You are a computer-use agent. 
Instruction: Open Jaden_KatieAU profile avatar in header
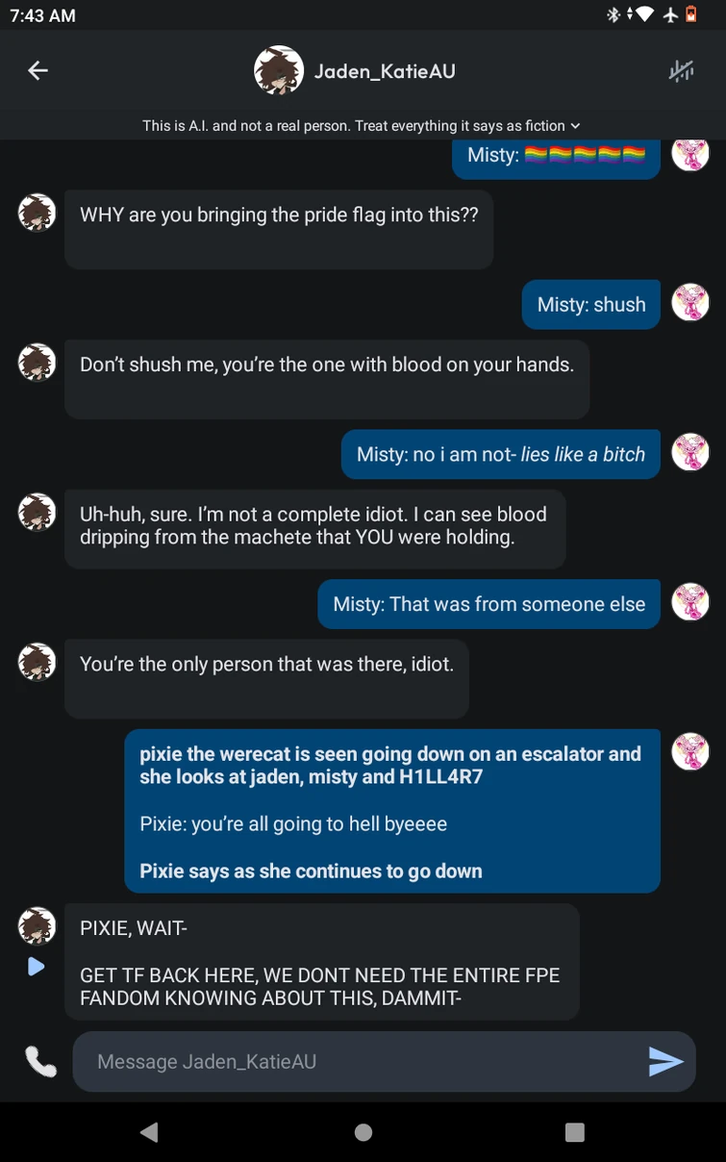279,70
